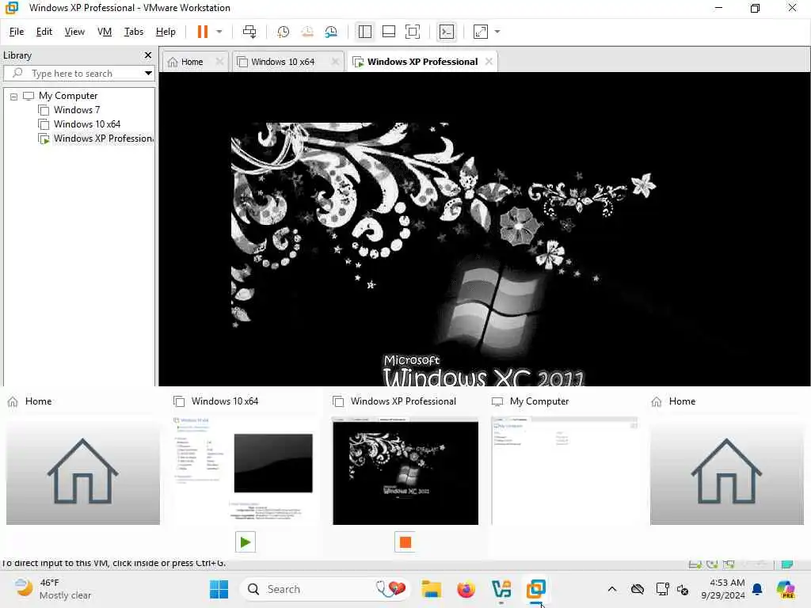811x608 pixels.
Task: Open the Edit menu
Action: pyautogui.click(x=44, y=32)
